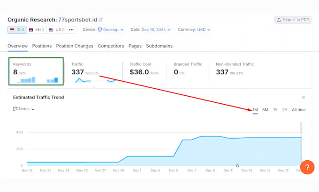The height and width of the screenshot is (192, 319).
Task: Switch to the Overview tab
Action: (x=17, y=46)
